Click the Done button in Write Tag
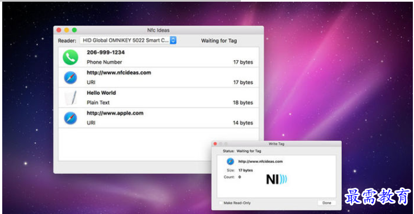This screenshot has width=414, height=214. click(x=327, y=203)
